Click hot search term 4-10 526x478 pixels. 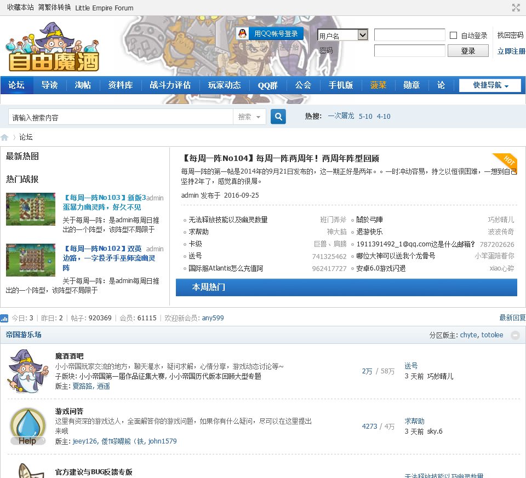point(384,116)
